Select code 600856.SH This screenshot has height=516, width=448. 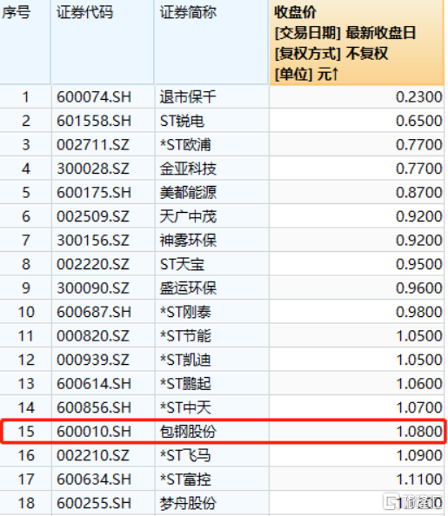coord(94,407)
